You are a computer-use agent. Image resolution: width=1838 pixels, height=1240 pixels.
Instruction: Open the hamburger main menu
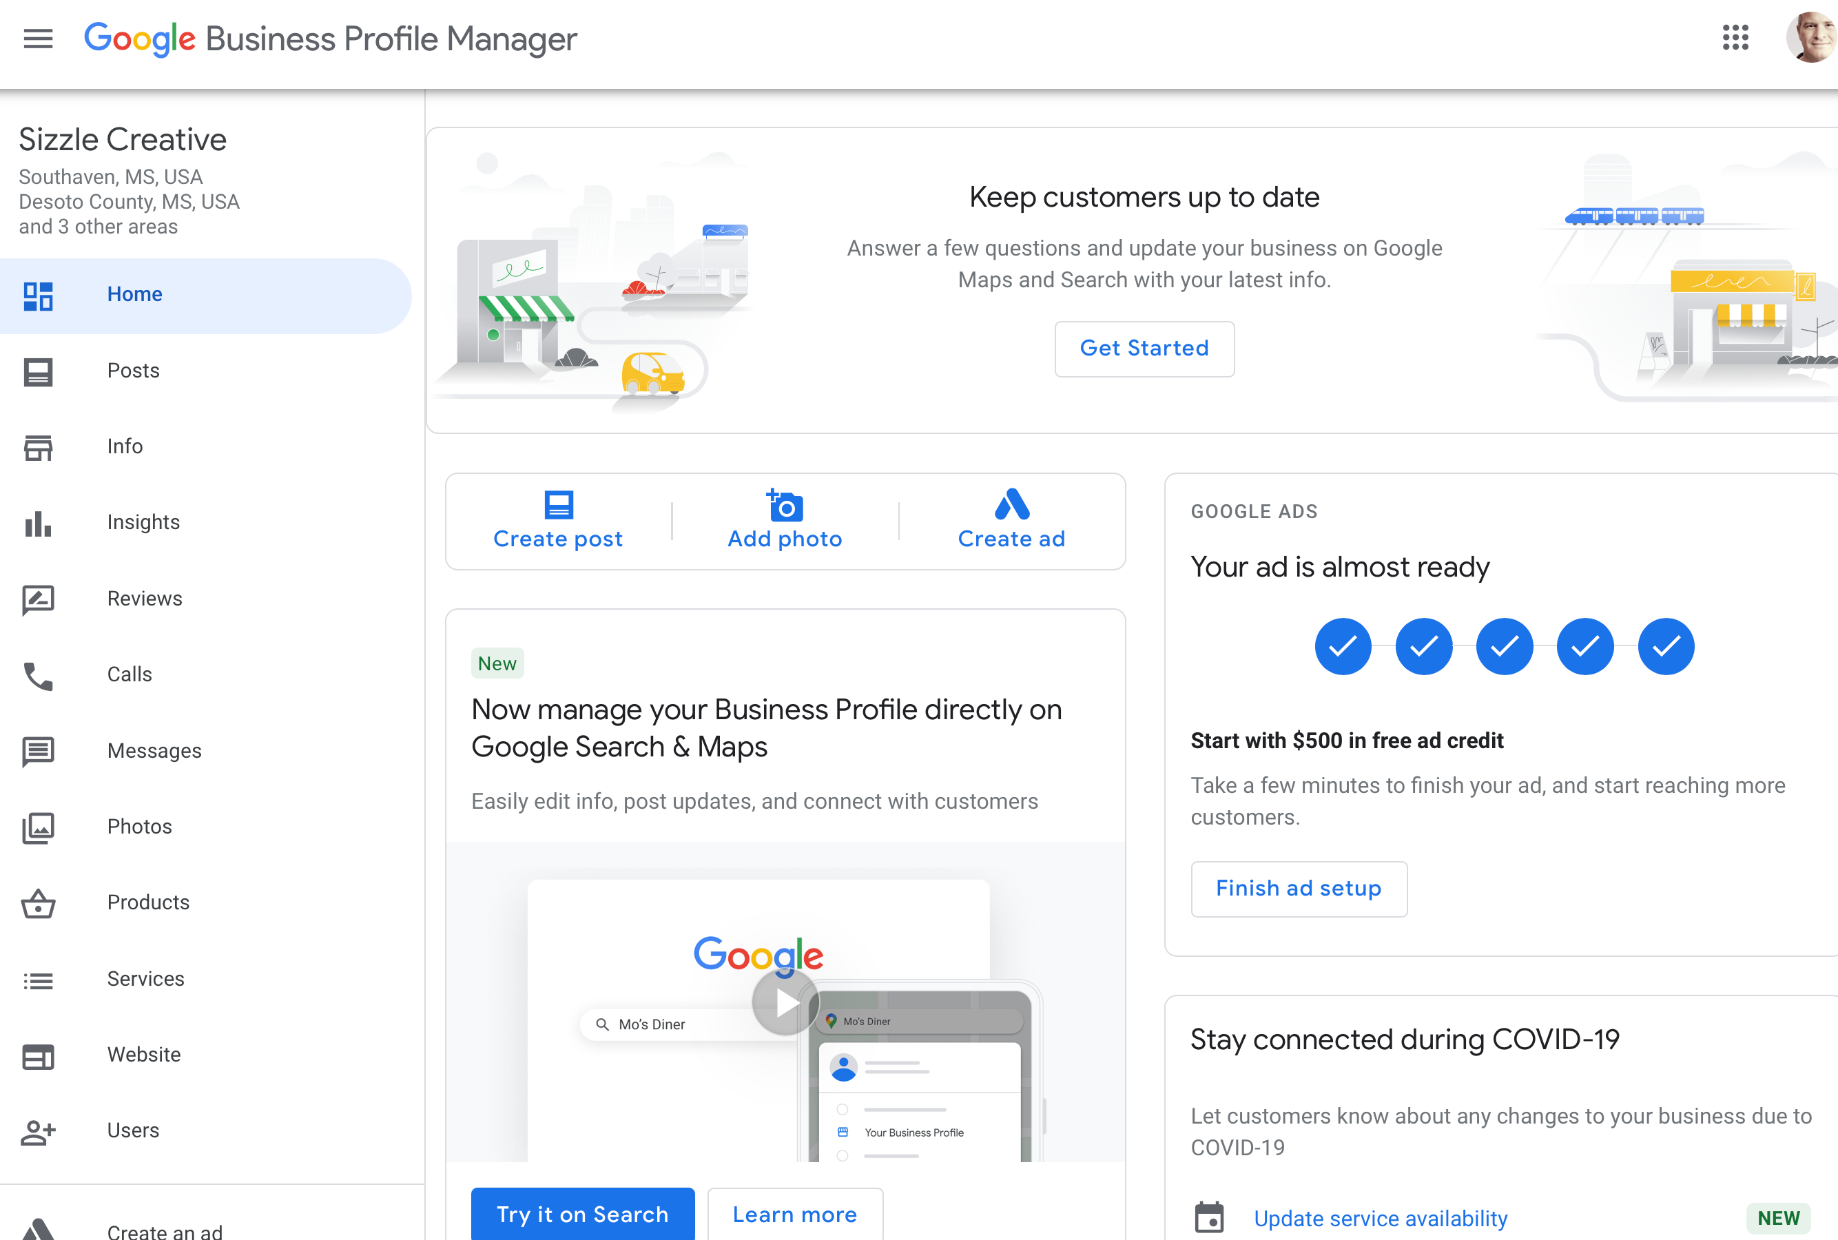point(38,38)
